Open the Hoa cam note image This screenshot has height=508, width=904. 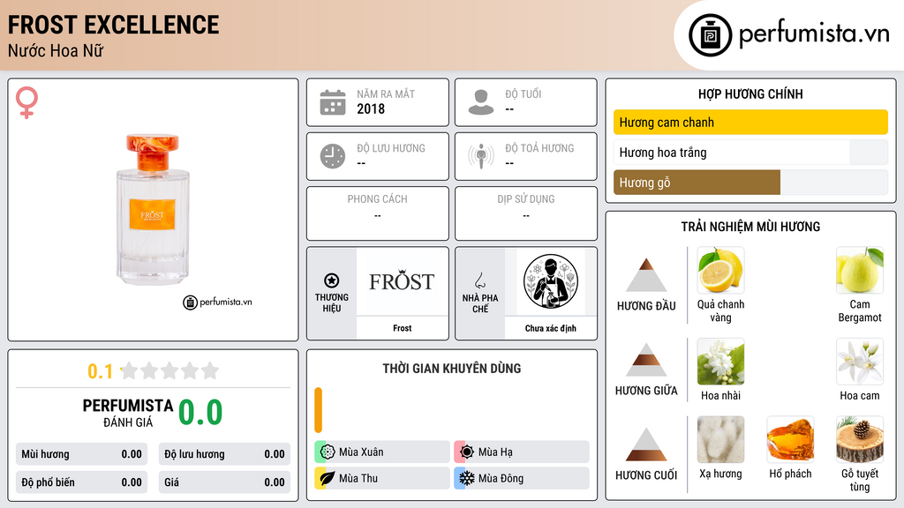click(860, 361)
